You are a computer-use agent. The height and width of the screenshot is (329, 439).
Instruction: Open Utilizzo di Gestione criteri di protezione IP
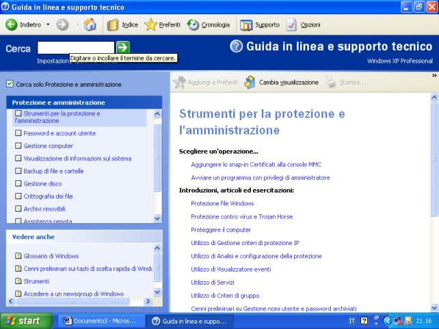[245, 243]
